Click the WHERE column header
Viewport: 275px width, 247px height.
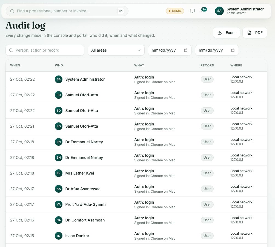tap(236, 65)
